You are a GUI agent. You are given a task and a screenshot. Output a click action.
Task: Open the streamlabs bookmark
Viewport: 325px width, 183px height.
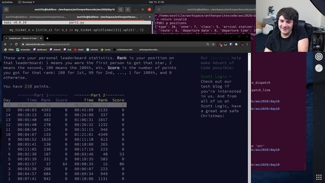pos(23,50)
